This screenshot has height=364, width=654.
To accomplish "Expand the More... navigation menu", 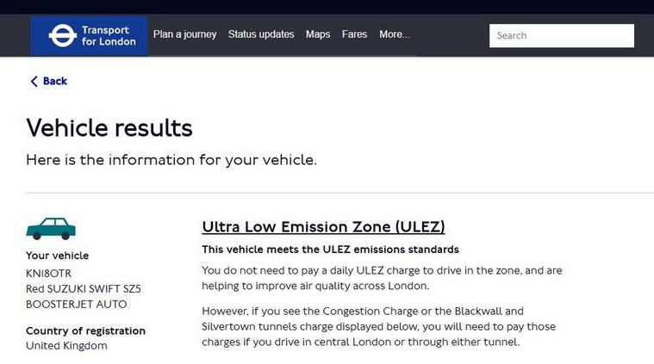I will click(395, 35).
